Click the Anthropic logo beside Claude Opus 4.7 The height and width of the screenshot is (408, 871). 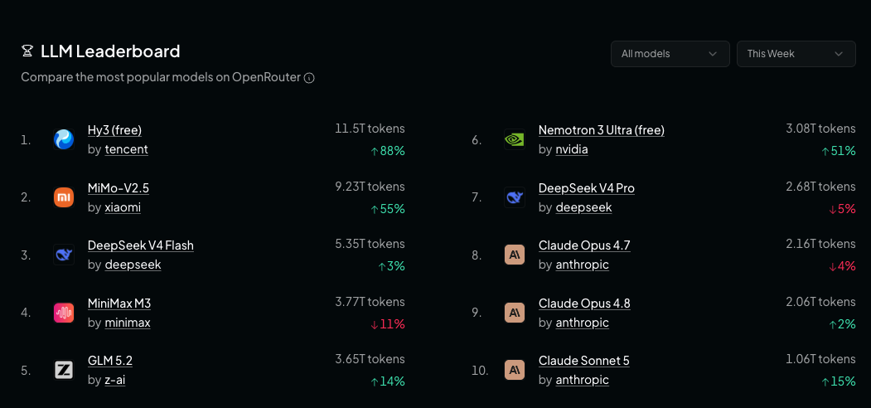pyautogui.click(x=515, y=255)
